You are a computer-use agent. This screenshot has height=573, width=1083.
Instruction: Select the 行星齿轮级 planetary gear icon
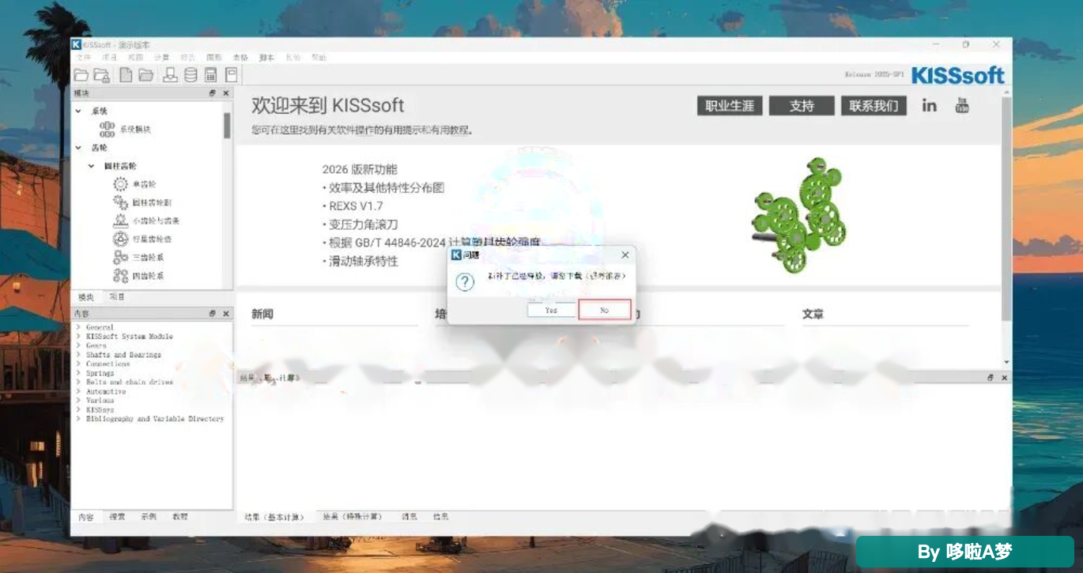(x=120, y=239)
